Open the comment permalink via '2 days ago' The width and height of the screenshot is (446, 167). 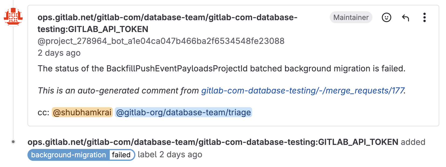tap(59, 53)
